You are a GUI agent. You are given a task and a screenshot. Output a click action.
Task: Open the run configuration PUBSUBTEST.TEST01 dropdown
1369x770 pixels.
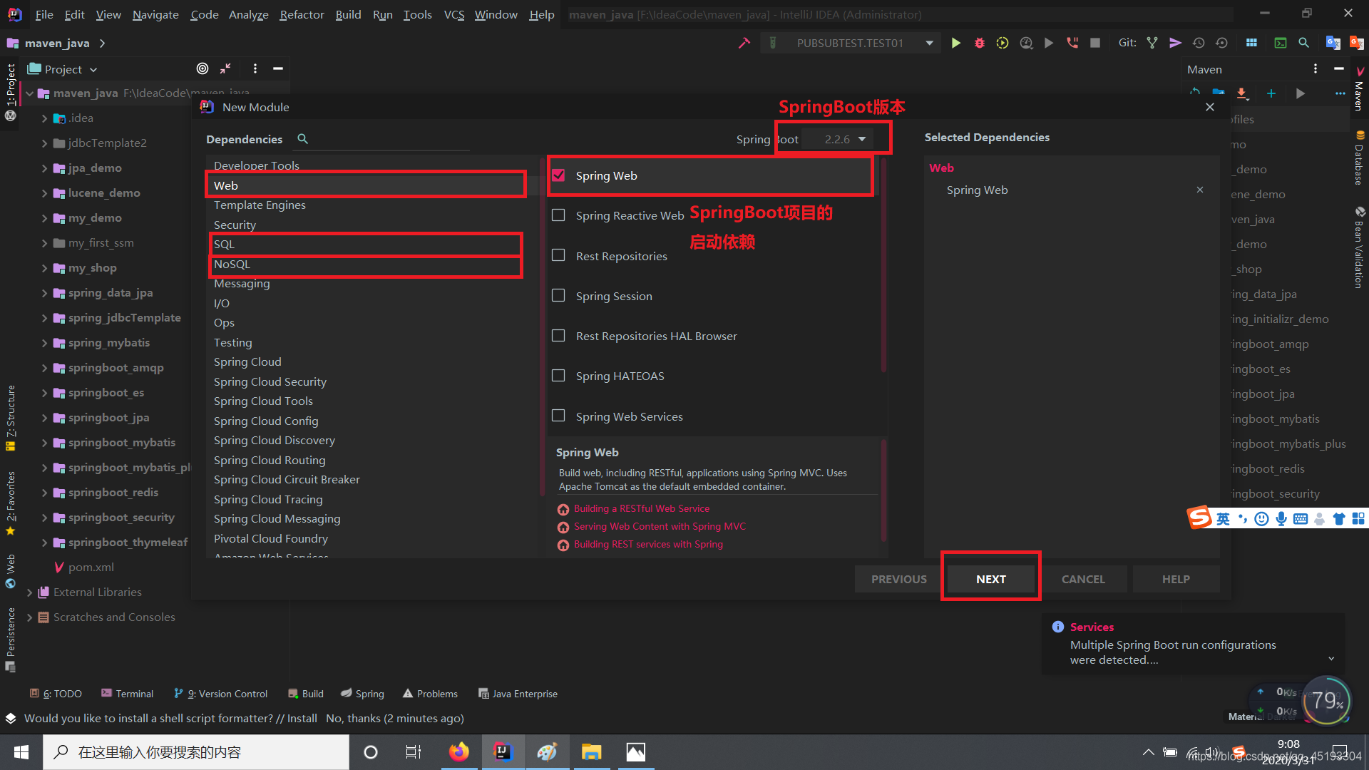(929, 43)
